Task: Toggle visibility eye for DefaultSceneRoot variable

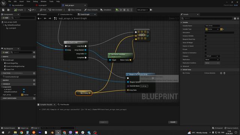Action: point(24,92)
